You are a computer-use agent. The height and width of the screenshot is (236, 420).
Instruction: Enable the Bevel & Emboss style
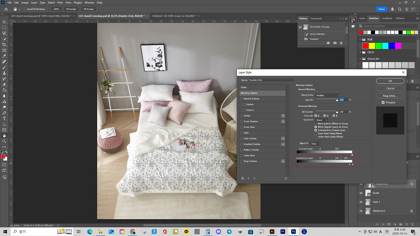242,99
